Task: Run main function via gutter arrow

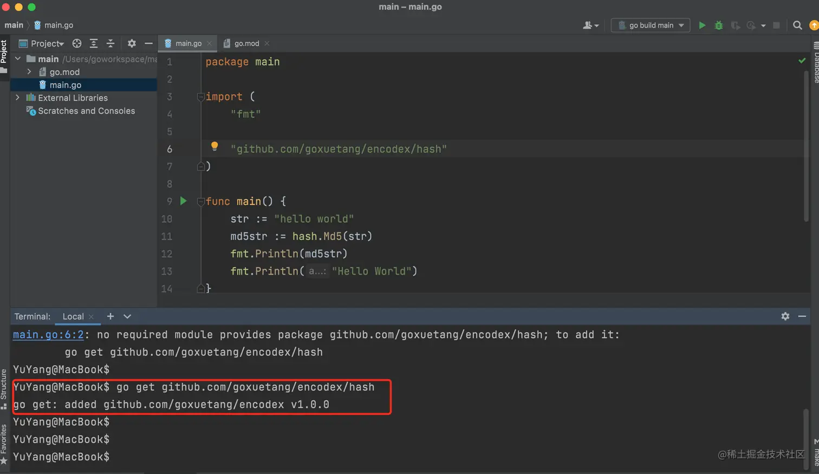Action: coord(183,201)
